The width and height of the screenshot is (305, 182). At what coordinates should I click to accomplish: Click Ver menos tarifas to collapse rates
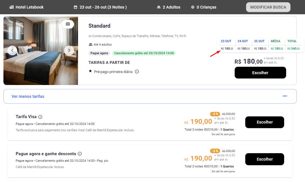tap(28, 96)
